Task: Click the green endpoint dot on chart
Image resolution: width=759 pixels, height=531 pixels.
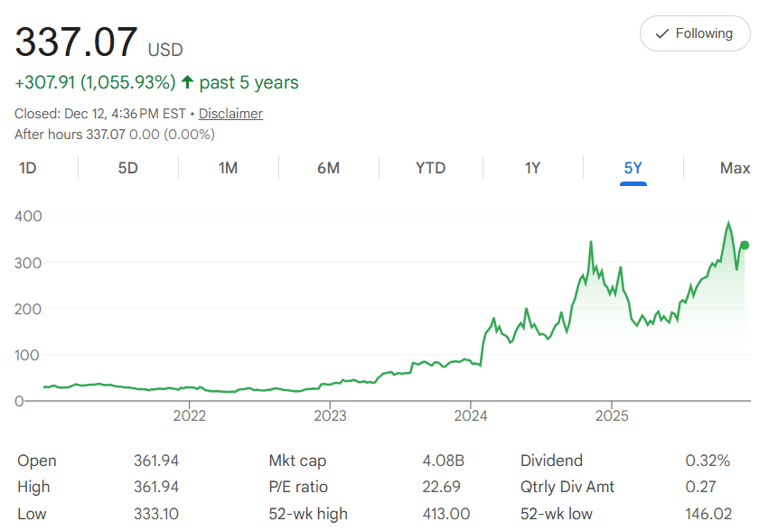Action: click(x=745, y=245)
